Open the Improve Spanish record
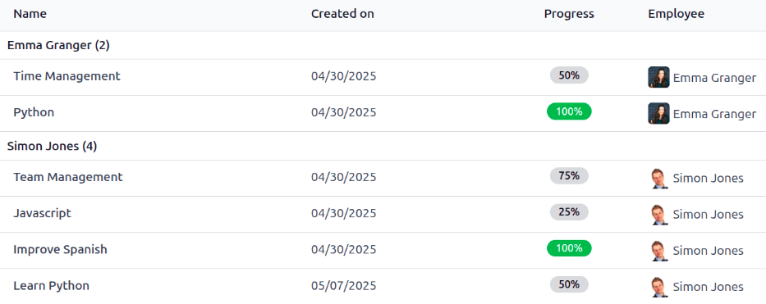 pyautogui.click(x=60, y=249)
